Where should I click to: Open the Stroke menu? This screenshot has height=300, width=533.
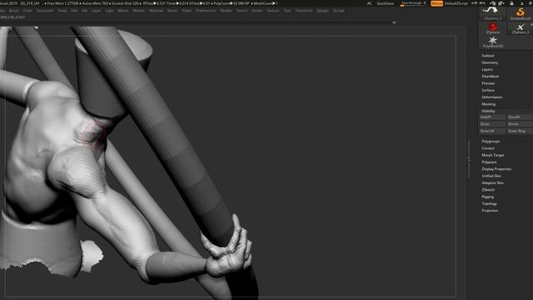coord(257,11)
